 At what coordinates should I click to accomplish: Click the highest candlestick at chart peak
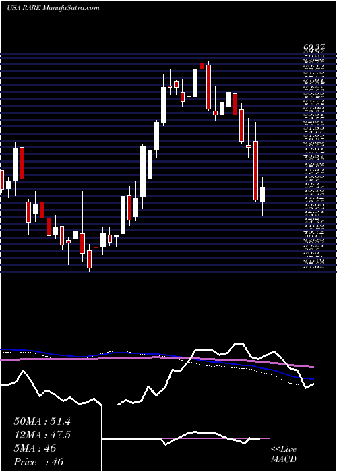point(202,66)
